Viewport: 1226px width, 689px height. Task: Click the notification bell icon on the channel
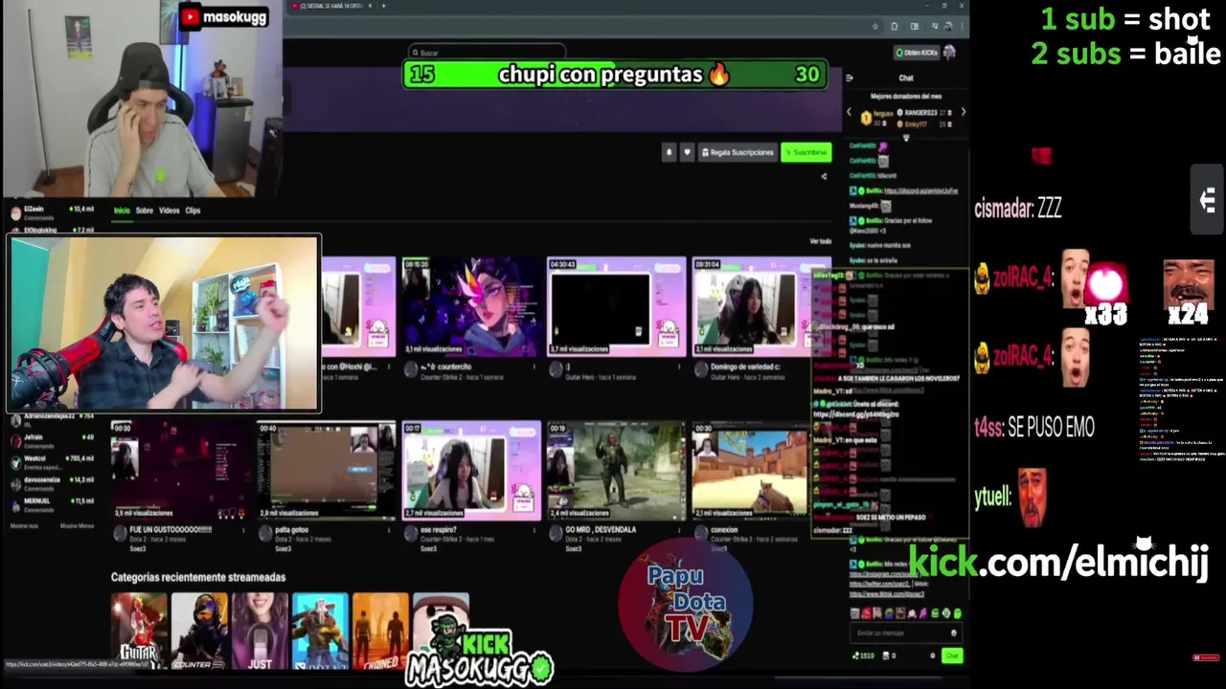pos(669,152)
